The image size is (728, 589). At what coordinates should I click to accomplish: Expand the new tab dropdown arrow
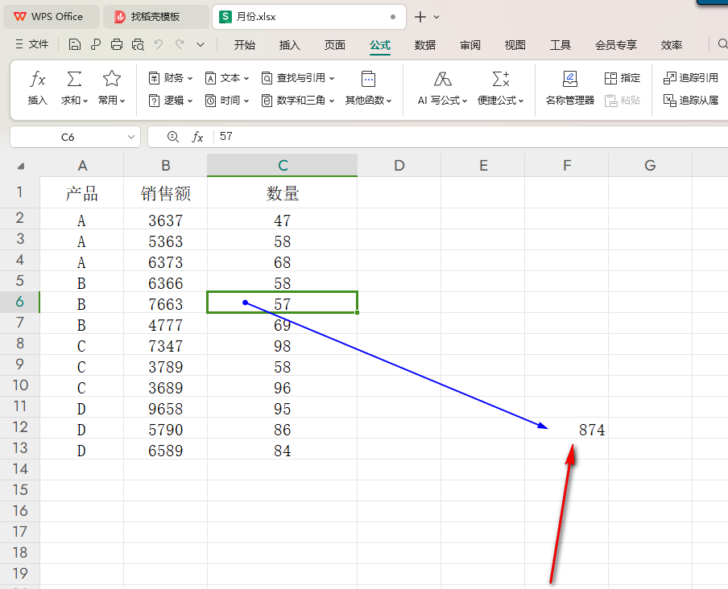pyautogui.click(x=436, y=17)
